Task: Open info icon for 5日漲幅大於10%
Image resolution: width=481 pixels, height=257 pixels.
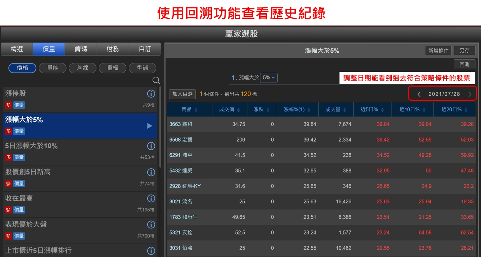Action: 151,146
